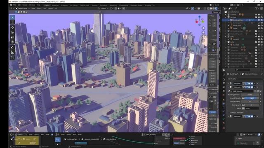
Task: Open the viewport Object menu
Action: pyautogui.click(x=50, y=8)
